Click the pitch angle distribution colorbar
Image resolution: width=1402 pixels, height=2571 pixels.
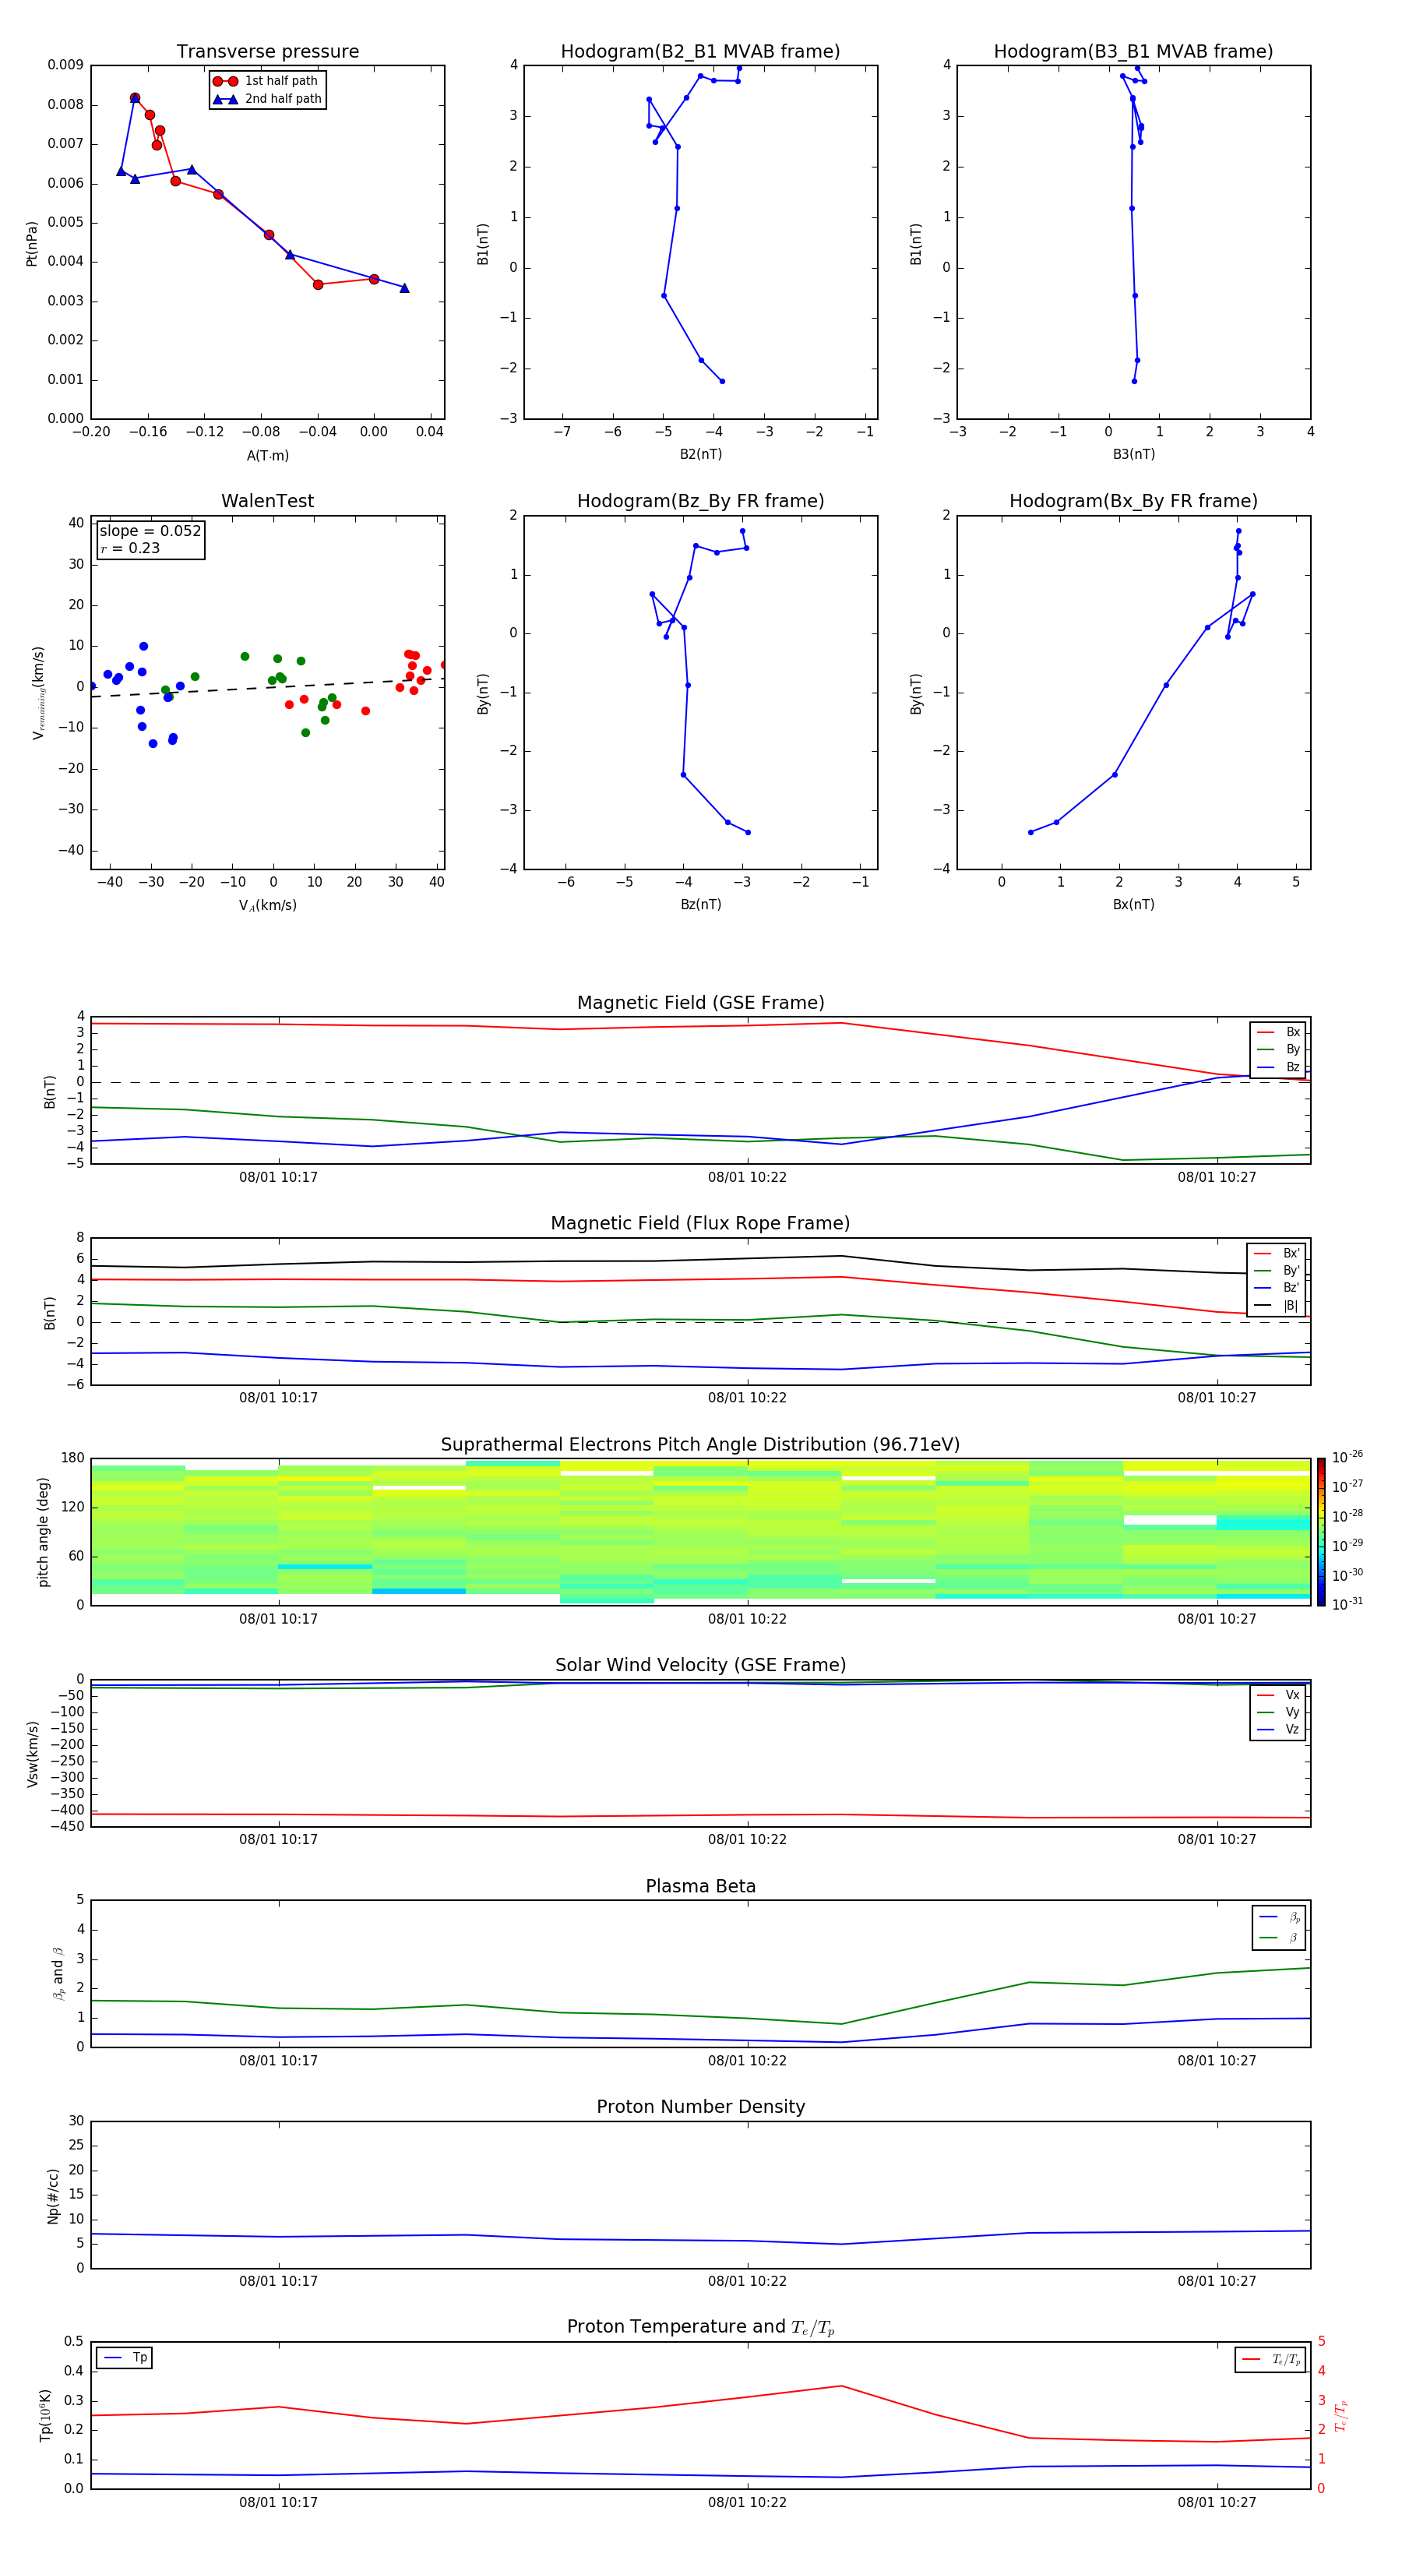pyautogui.click(x=1320, y=1531)
